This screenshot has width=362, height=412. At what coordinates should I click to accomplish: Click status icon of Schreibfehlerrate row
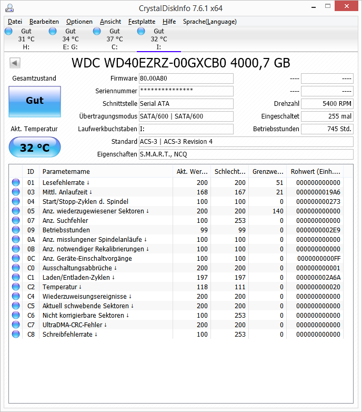tap(16, 334)
